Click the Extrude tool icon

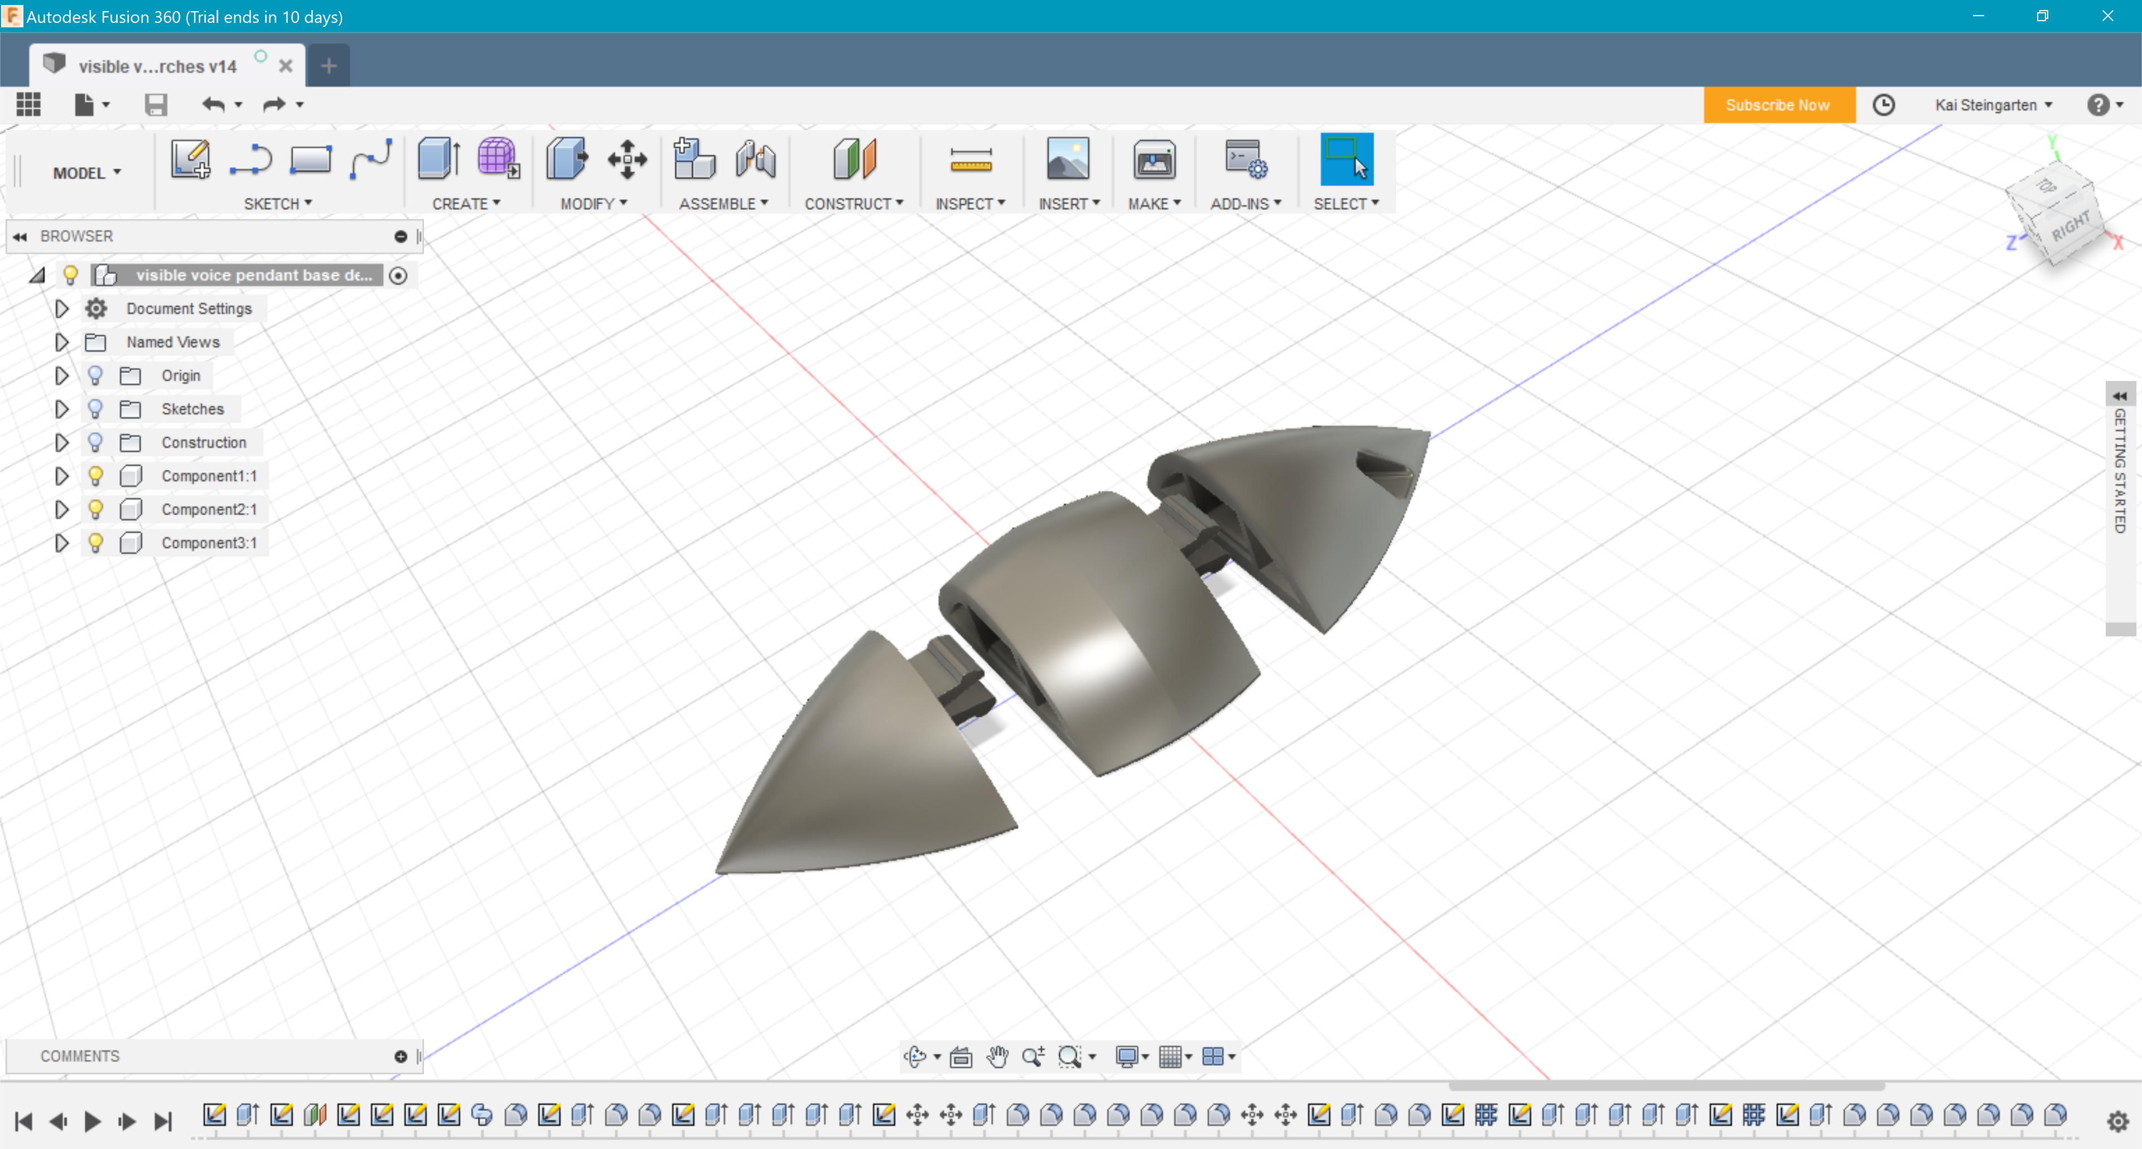click(x=438, y=159)
